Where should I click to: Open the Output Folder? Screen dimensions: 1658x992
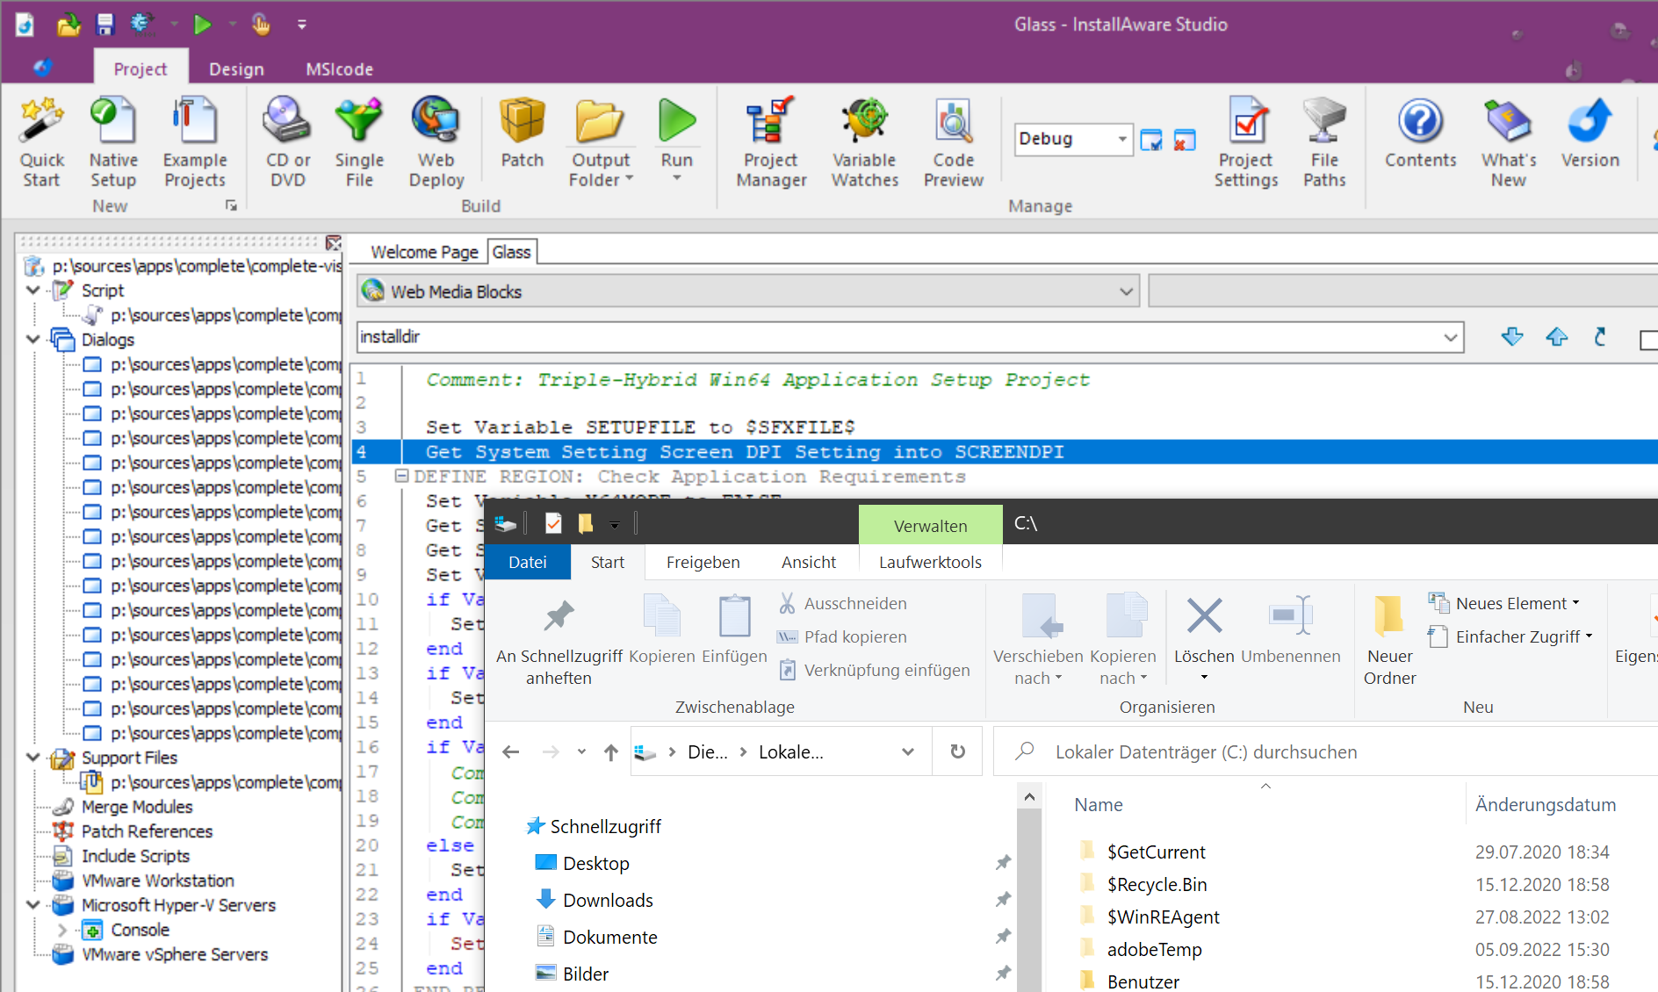[601, 142]
